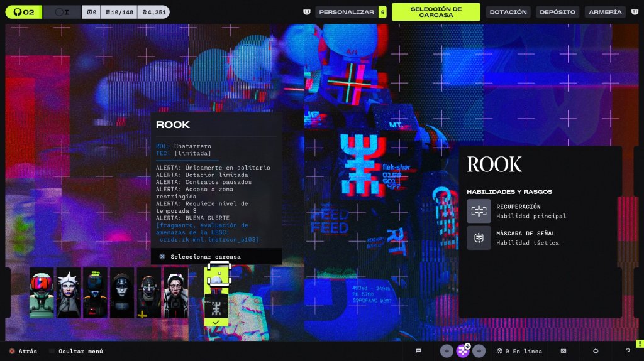Image resolution: width=644 pixels, height=361 pixels.
Task: Click the question mark help icon
Action: 627,351
